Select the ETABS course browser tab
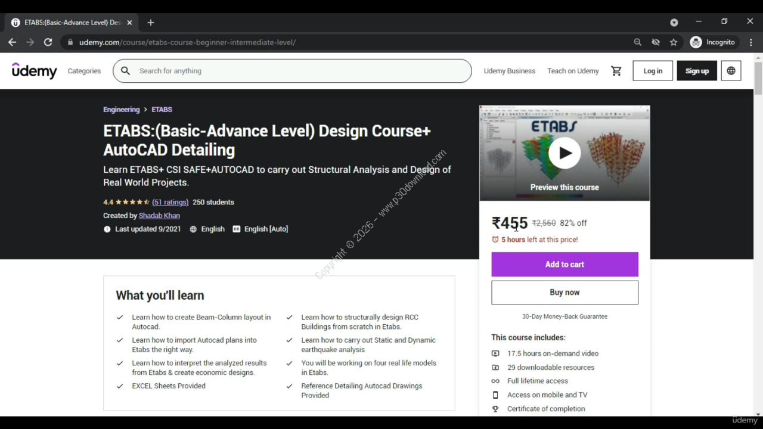Image resolution: width=763 pixels, height=429 pixels. point(72,23)
